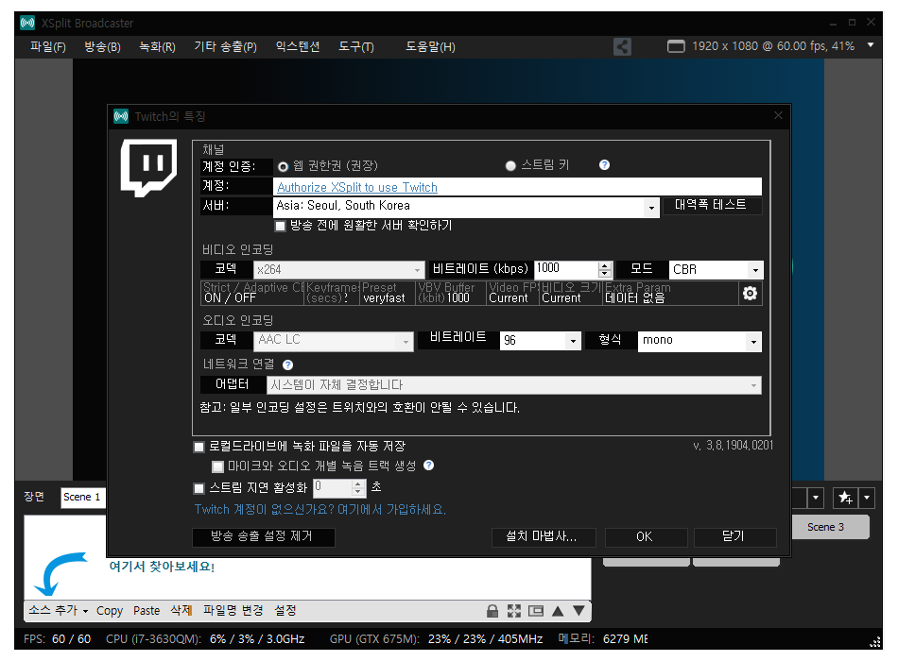
Task: Click the version v. 3.8.1904.0201 text
Action: (x=734, y=446)
